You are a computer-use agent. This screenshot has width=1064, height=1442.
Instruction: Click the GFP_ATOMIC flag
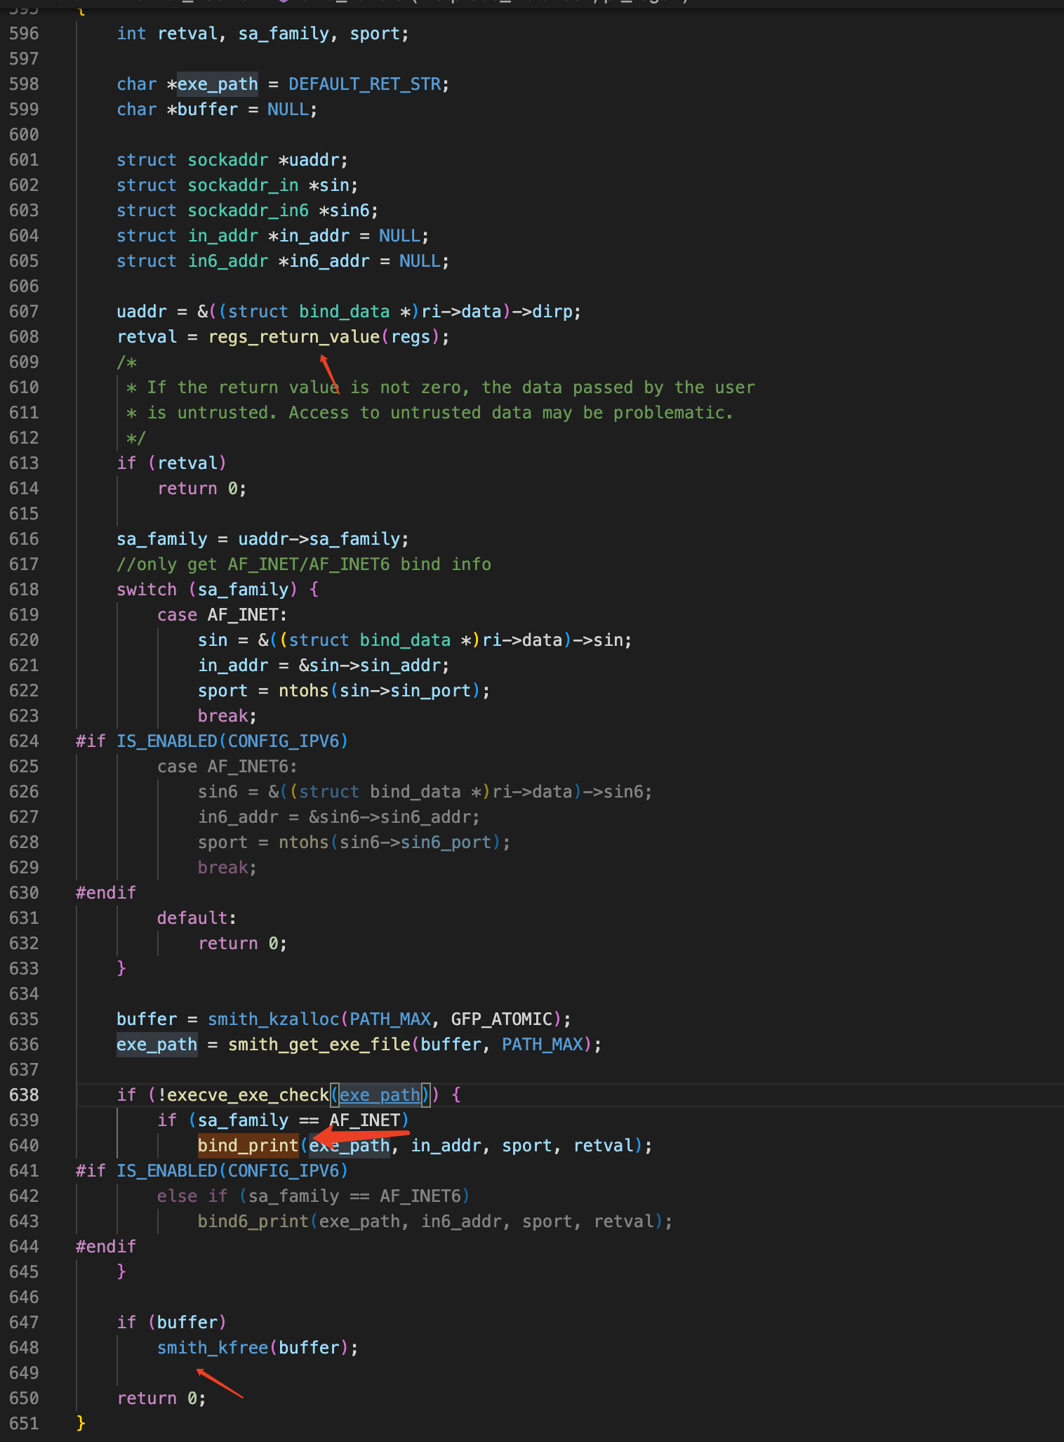coord(502,1019)
